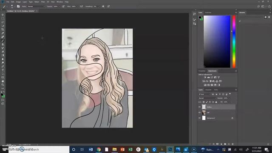Screen dimensions: 272x153
Task: Open the smoothing options gear
Action: pyautogui.click(x=103, y=6)
